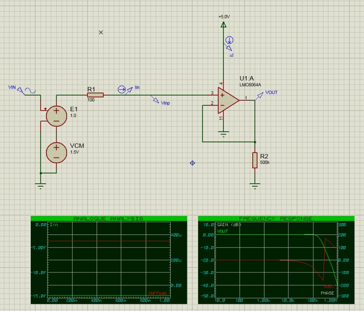Screen dimensions: 364x311
Task: Select the ground symbol under the VCM source
Action: 40,186
